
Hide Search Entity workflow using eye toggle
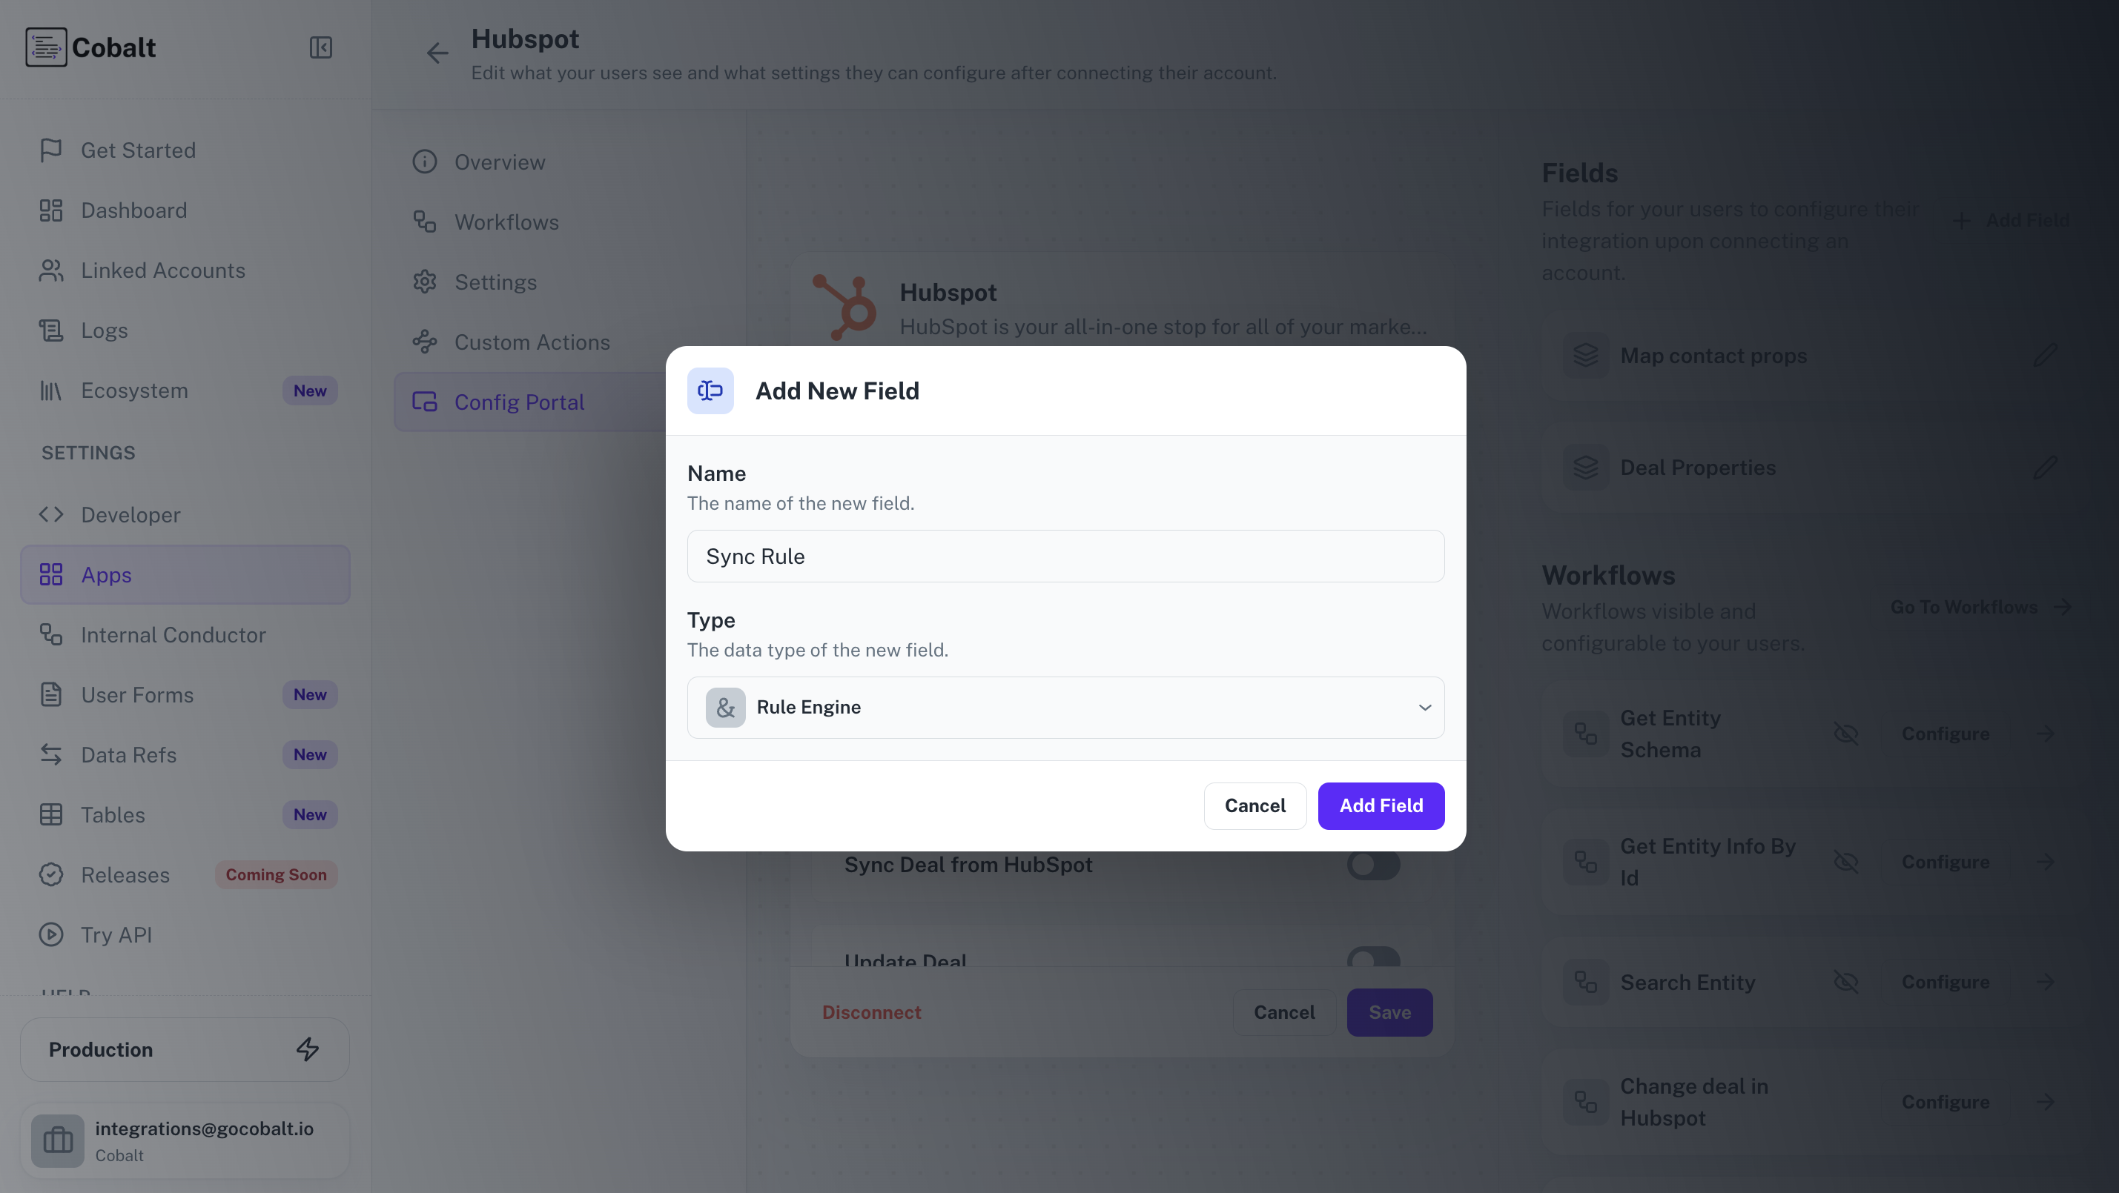click(1847, 982)
